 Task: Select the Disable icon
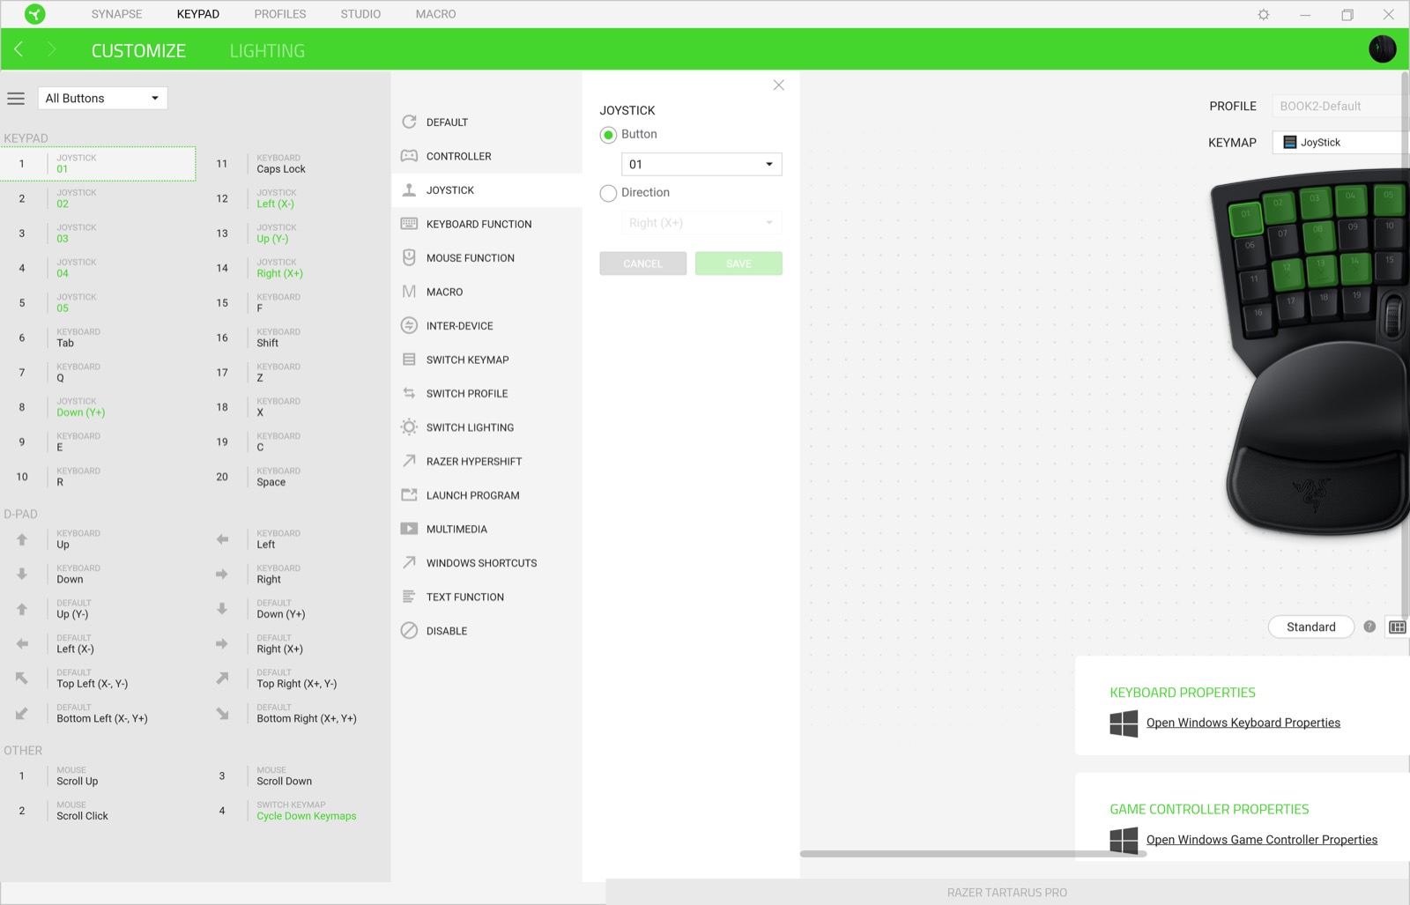(409, 630)
